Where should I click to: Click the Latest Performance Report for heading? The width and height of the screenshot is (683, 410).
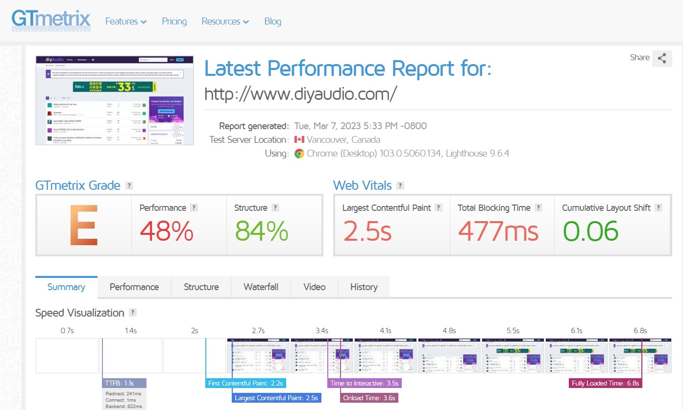click(x=347, y=69)
